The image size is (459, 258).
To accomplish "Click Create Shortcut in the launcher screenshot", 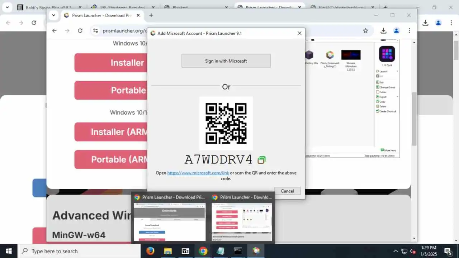I will pyautogui.click(x=386, y=111).
